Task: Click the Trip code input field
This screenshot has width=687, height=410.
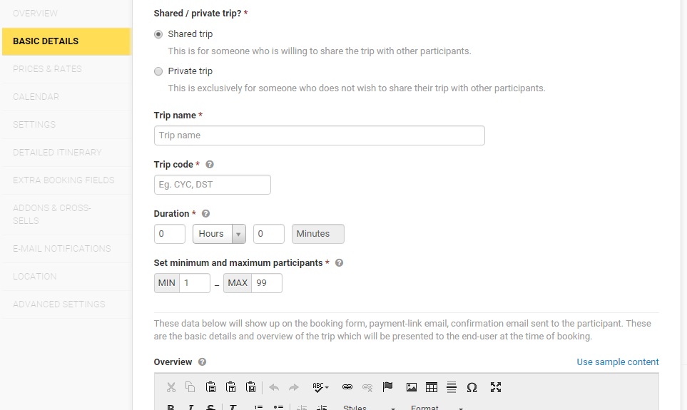Action: click(212, 185)
